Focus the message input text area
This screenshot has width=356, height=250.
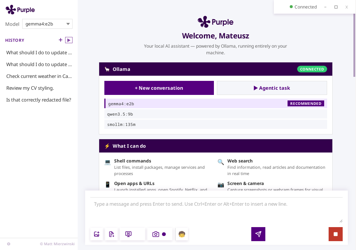(x=216, y=210)
